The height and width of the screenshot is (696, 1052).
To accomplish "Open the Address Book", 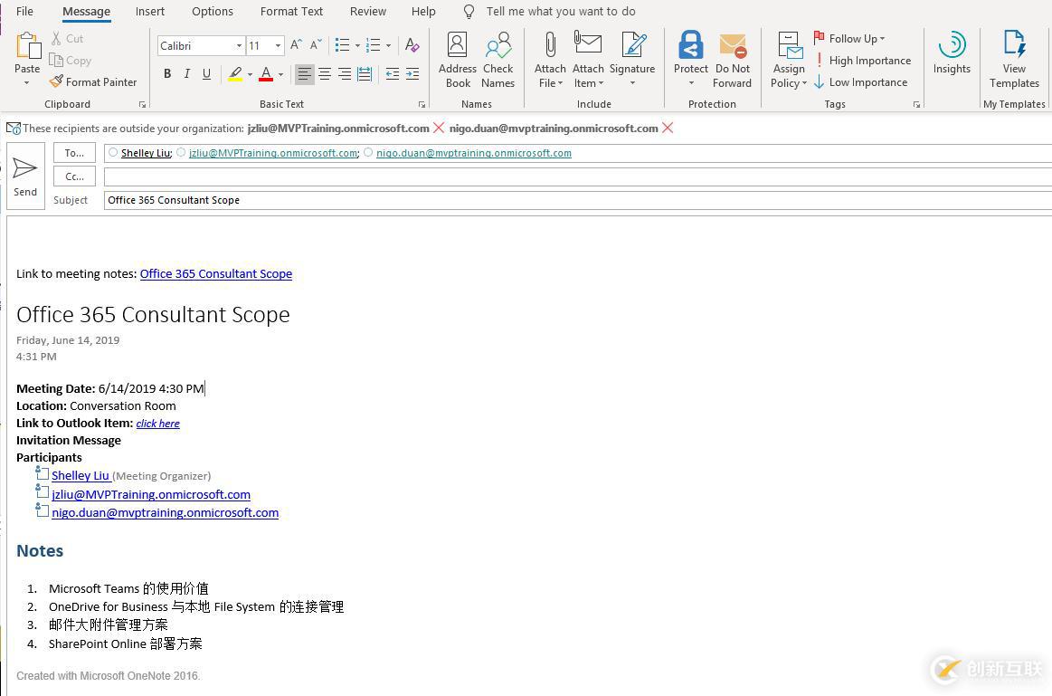I will (457, 60).
